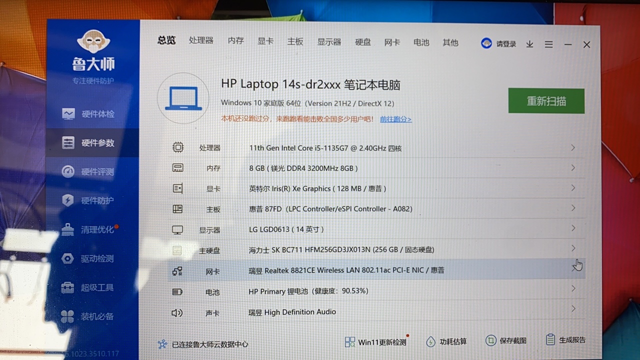Click 生成报告 generate report
This screenshot has height=360, width=640.
coord(571,340)
